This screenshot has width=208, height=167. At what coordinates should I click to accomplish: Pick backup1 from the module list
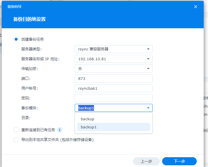(x=89, y=127)
